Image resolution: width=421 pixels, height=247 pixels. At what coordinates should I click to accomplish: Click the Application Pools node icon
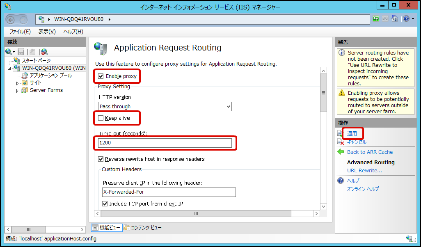click(25, 75)
